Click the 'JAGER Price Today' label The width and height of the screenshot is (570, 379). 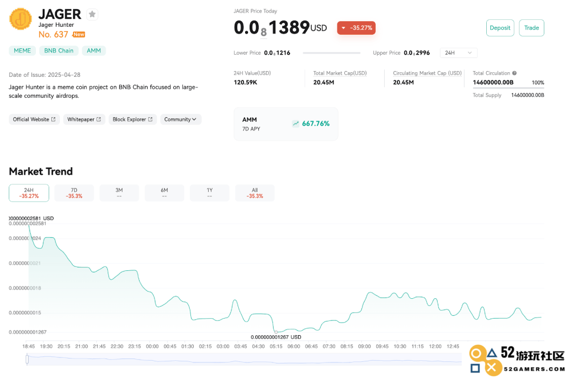pyautogui.click(x=255, y=11)
